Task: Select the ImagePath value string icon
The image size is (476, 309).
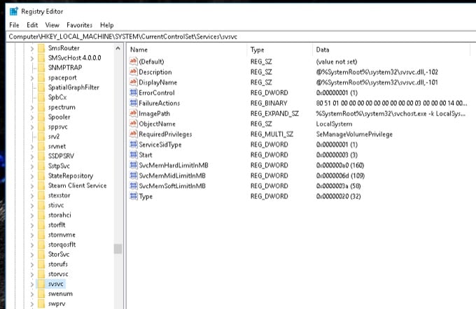Action: click(x=133, y=113)
